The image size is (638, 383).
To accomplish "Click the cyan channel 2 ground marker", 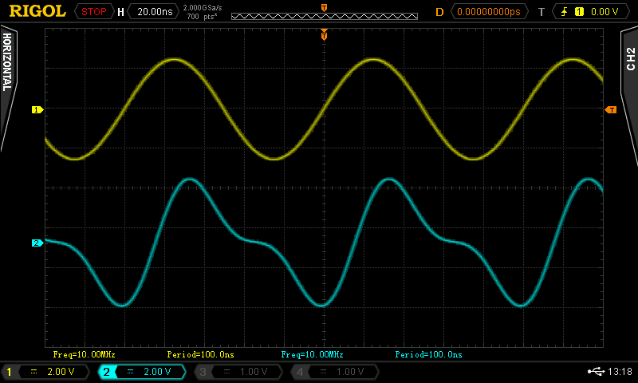I will click(37, 243).
